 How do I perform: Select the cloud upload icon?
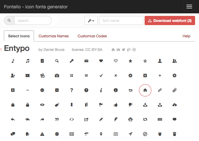coord(175,105)
